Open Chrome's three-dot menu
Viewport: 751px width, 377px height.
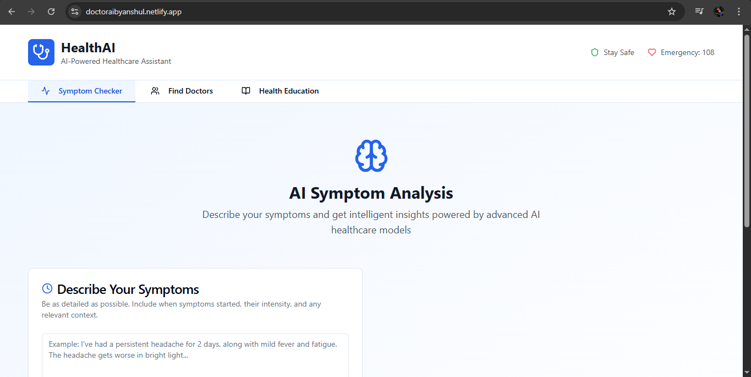(739, 12)
